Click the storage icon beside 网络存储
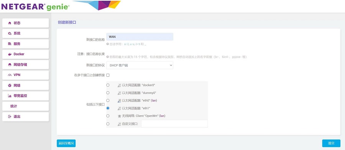Image resolution: width=345 pixels, height=150 pixels. click(x=10, y=65)
